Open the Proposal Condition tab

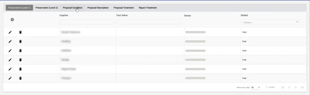(73, 8)
